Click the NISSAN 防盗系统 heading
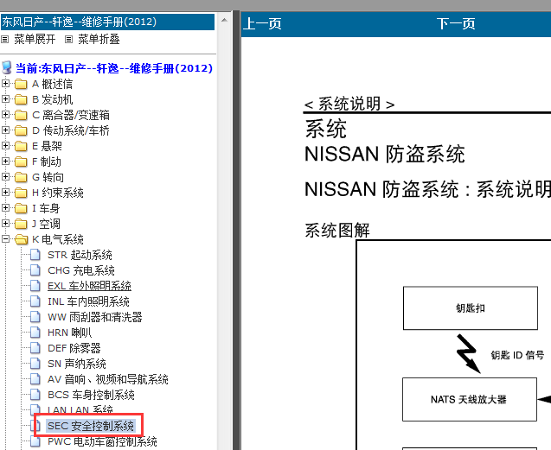This screenshot has height=450, width=551. [x=385, y=154]
